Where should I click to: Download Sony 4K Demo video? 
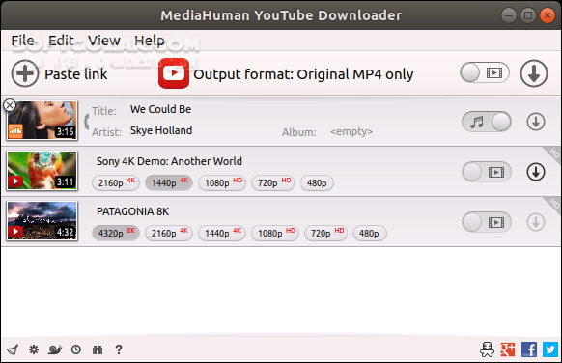[x=536, y=172]
